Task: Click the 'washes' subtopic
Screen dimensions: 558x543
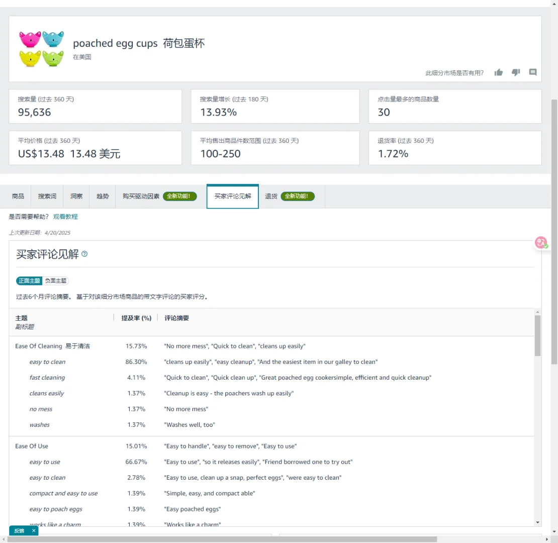Action: point(40,424)
